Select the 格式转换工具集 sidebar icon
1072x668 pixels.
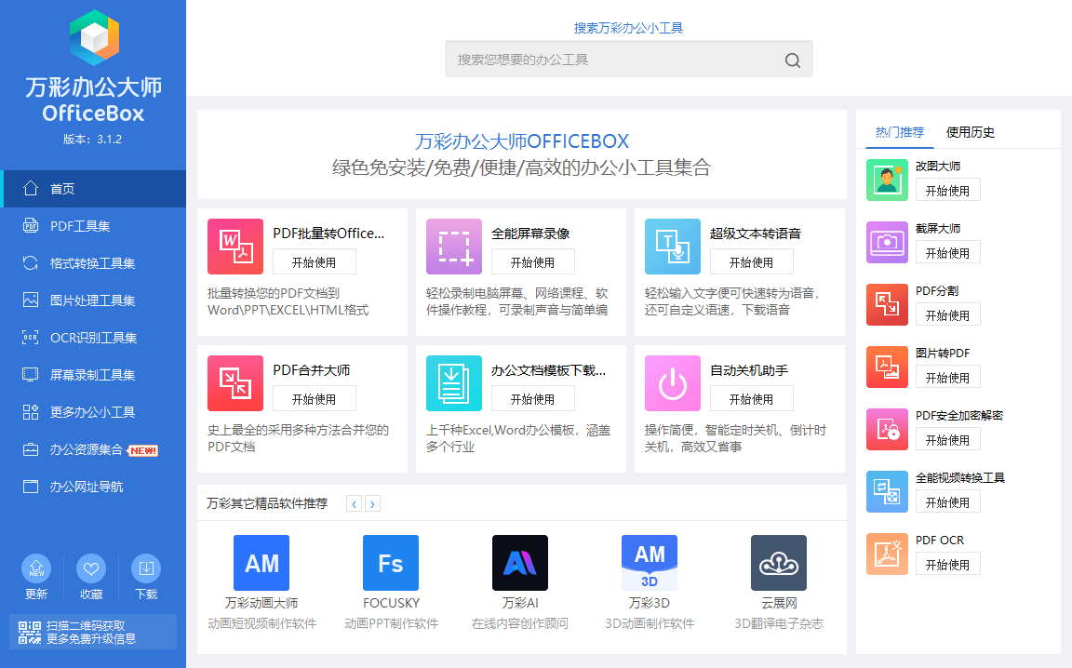29,262
